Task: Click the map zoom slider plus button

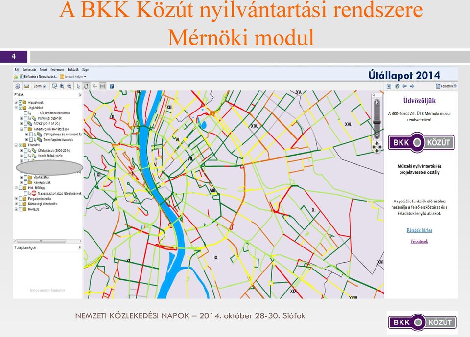Action: (x=377, y=102)
